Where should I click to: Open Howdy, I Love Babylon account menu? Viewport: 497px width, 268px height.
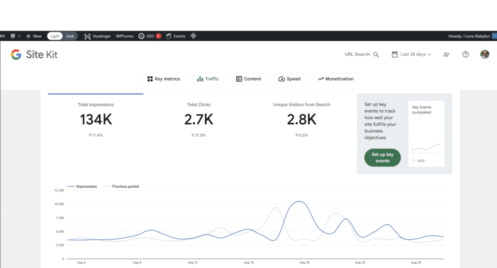(x=468, y=36)
